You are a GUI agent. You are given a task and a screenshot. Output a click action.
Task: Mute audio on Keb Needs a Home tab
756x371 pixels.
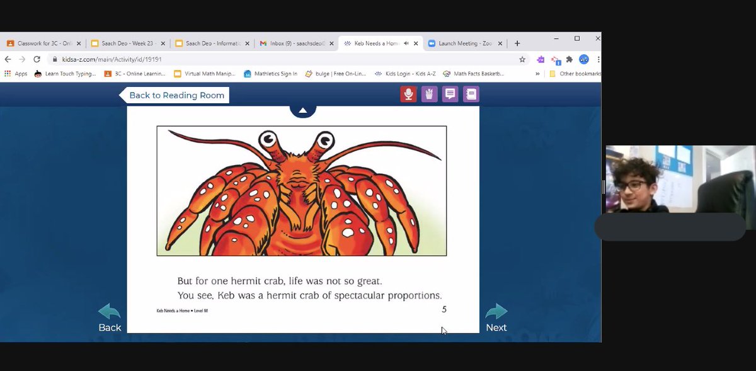click(x=406, y=43)
